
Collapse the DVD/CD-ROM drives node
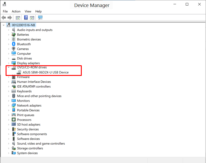9,67
